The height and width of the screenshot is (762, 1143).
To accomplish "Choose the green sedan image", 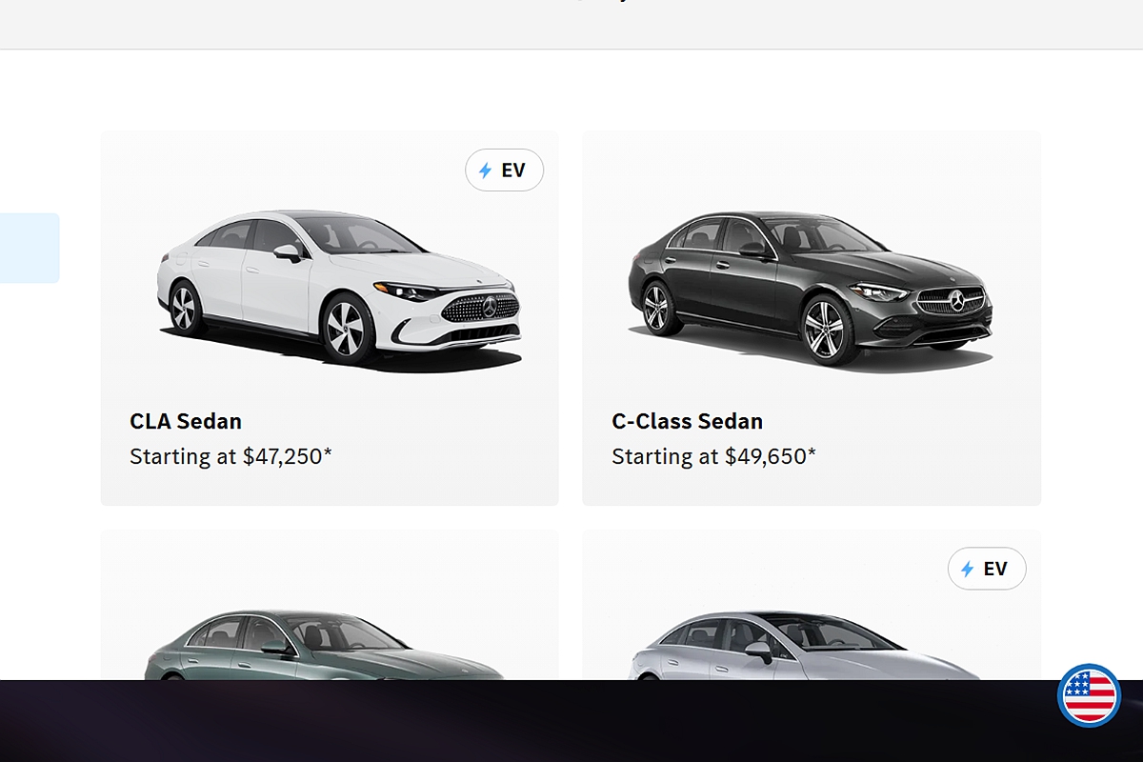I will coord(324,645).
